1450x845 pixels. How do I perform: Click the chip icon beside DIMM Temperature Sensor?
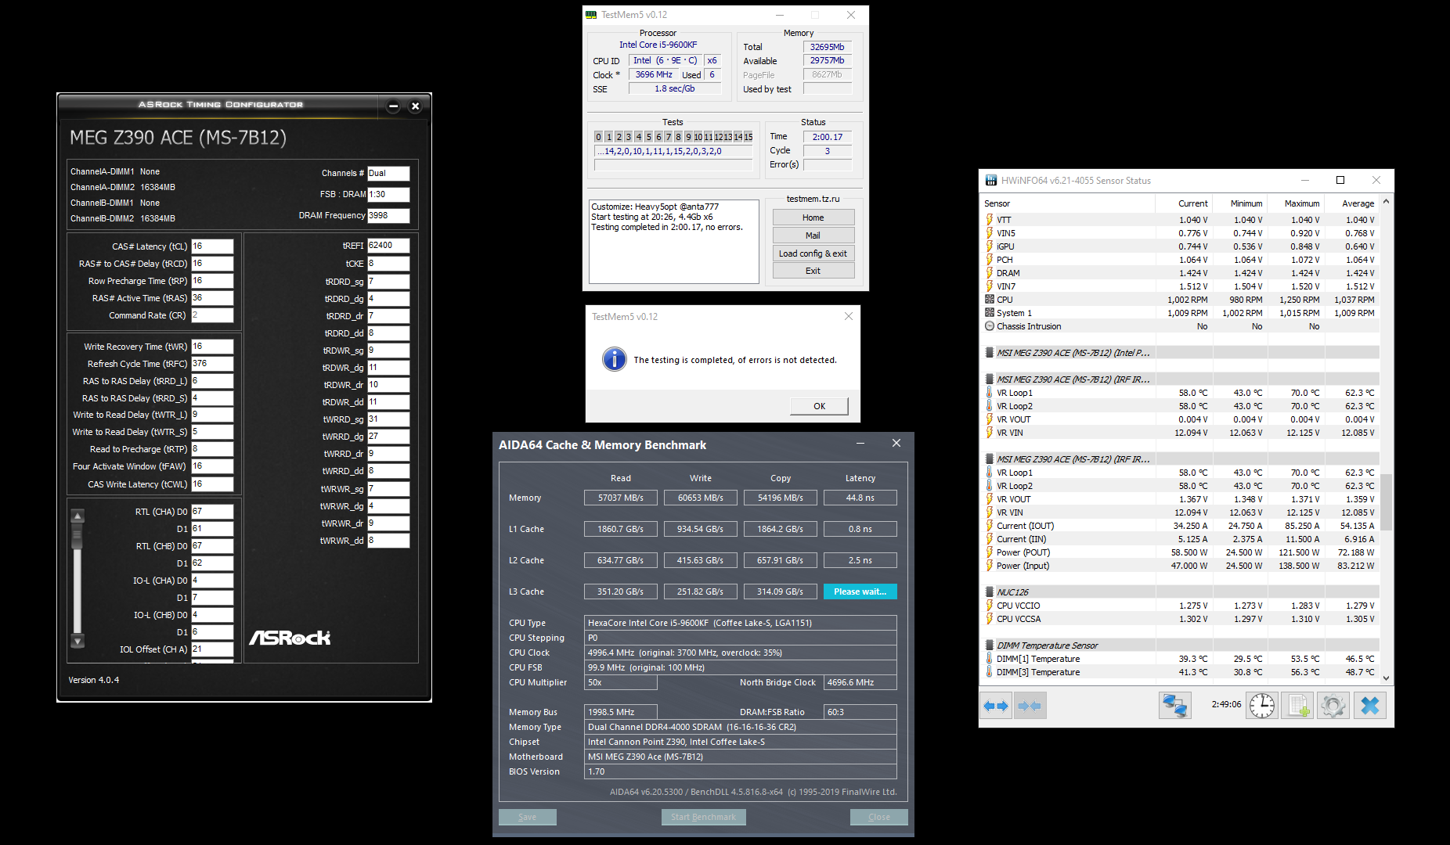tap(990, 645)
